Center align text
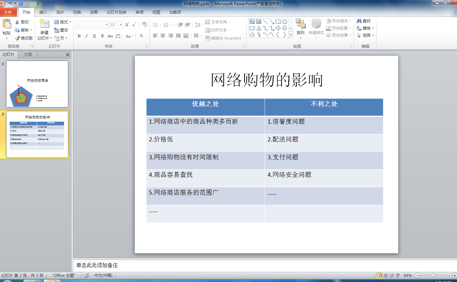Screen dimensions: 457x282 (x=163, y=36)
